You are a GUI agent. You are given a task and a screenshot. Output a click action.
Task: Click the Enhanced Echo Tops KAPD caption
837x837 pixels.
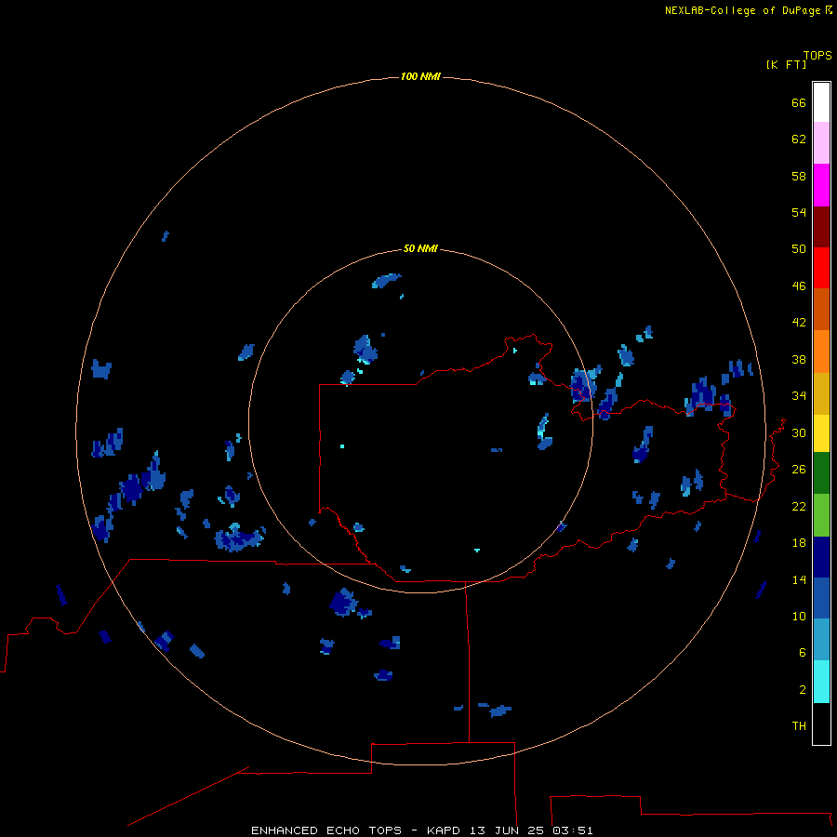coord(421,830)
